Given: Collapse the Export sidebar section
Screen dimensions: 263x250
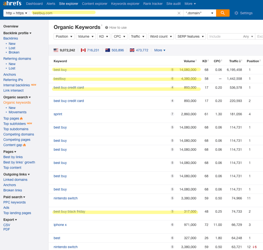Looking at the screenshot, I should [x=10, y=220].
